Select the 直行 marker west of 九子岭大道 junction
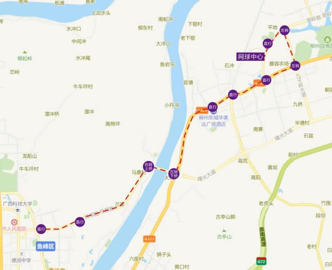The height and width of the screenshot is (270, 332). (x=266, y=80)
